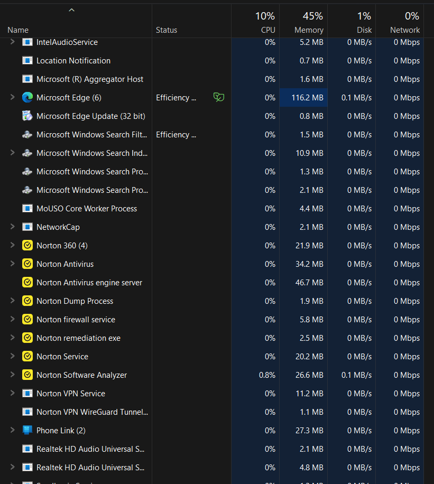Click the Norton Software Analyzer icon
The height and width of the screenshot is (484, 434).
click(x=27, y=375)
